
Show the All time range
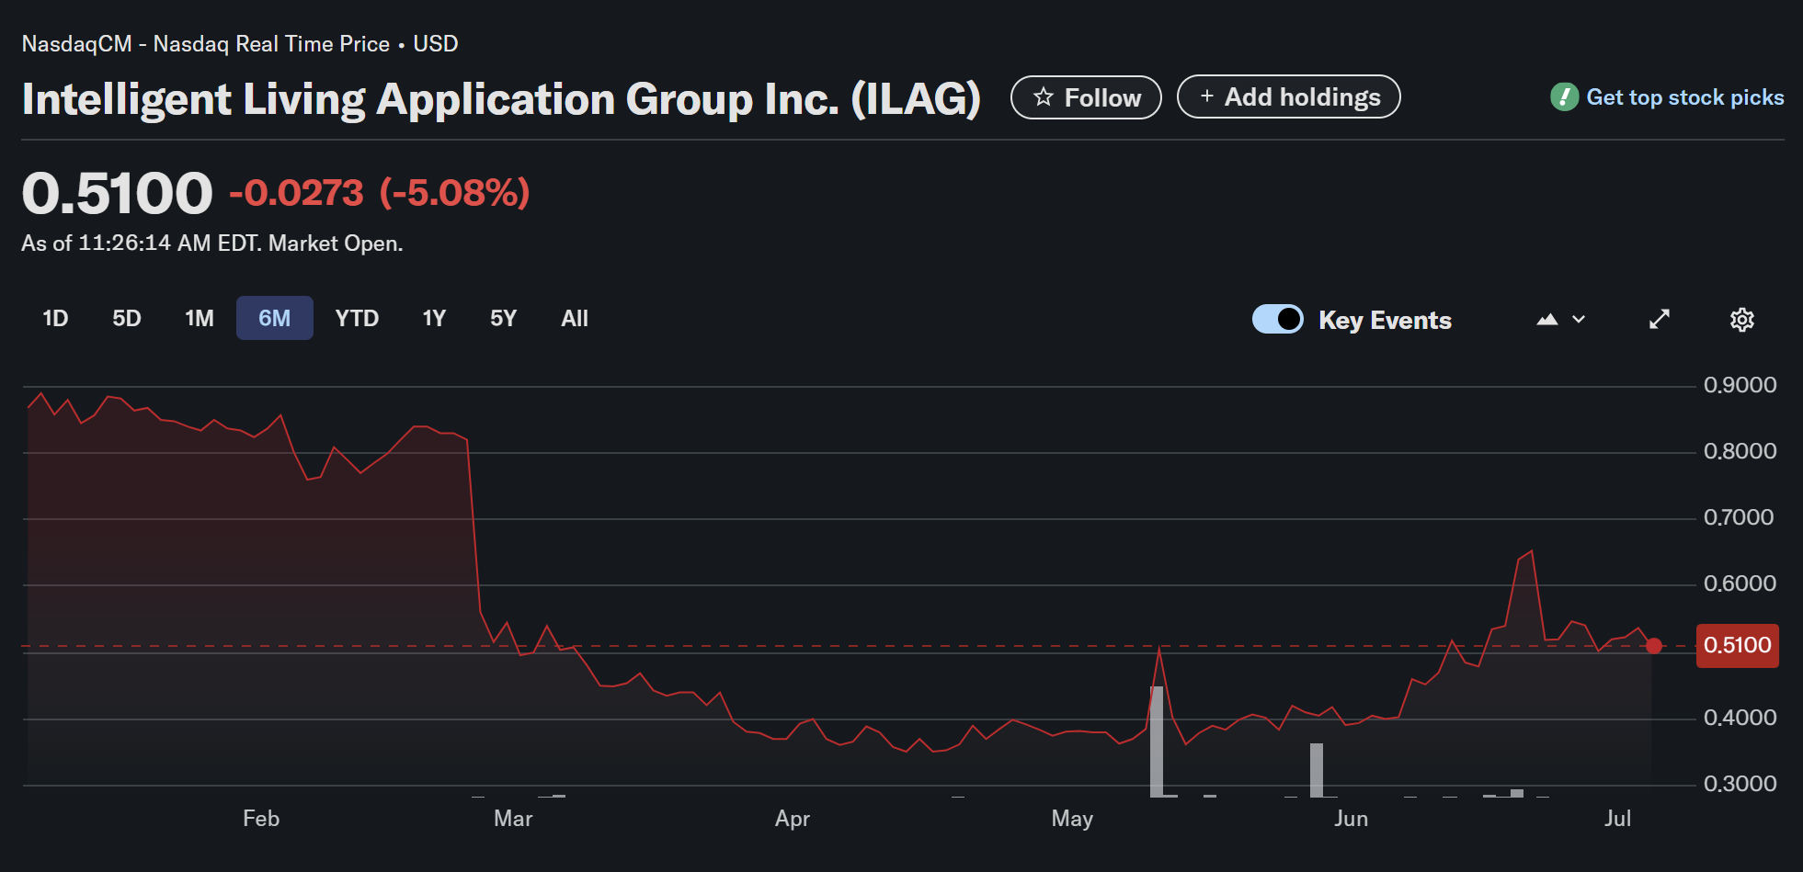click(x=575, y=318)
